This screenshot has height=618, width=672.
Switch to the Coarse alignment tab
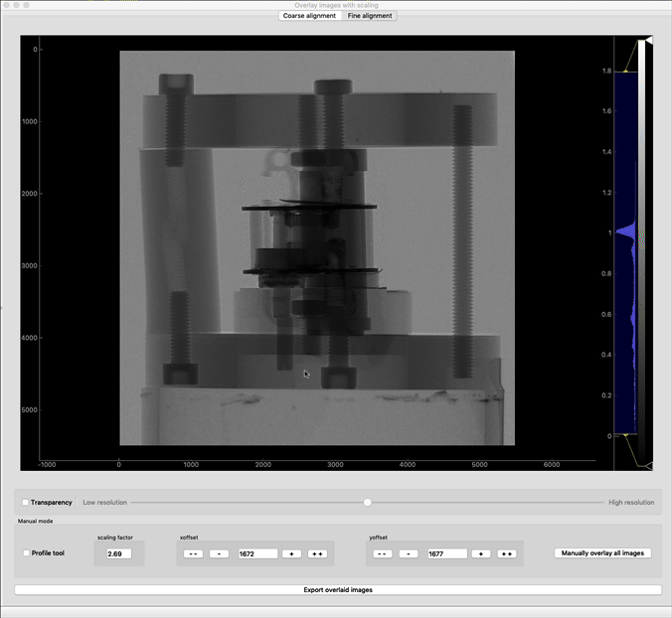308,16
